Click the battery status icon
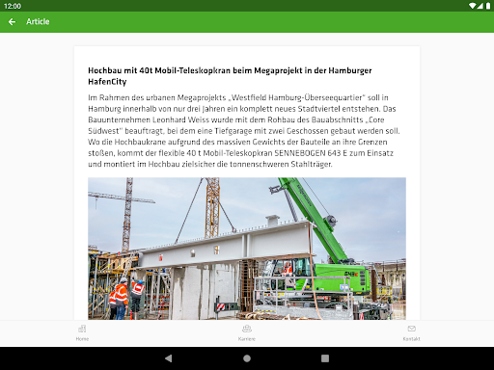This screenshot has height=370, width=494. [x=488, y=6]
